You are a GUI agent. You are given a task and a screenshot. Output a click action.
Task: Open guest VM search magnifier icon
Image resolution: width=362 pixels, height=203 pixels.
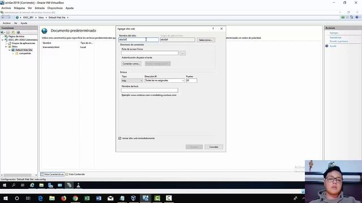[x=14, y=186]
